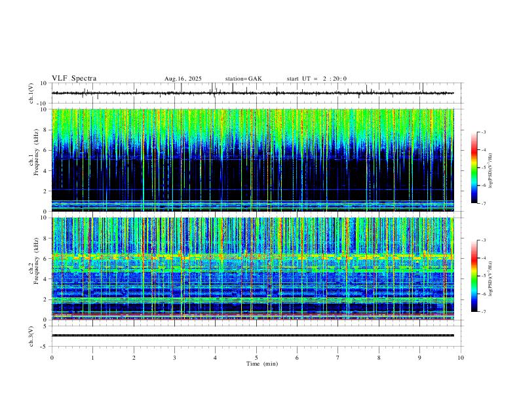
Task: Click the date text "Aug.16, 2025"
Action: pyautogui.click(x=183, y=79)
